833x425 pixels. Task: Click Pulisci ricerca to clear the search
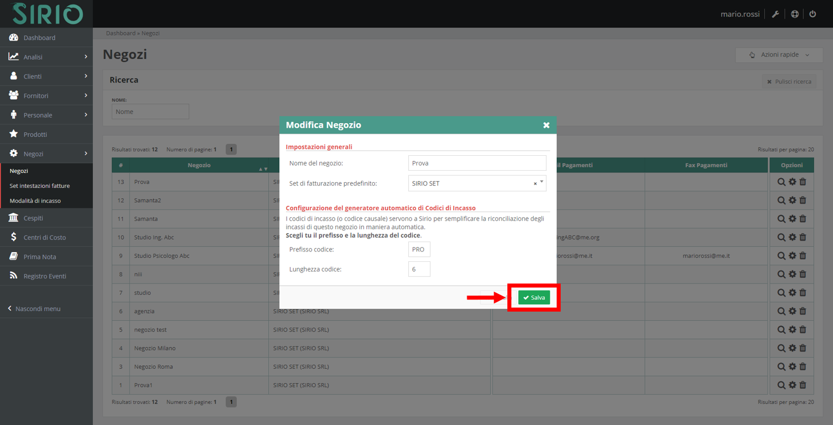tap(789, 81)
